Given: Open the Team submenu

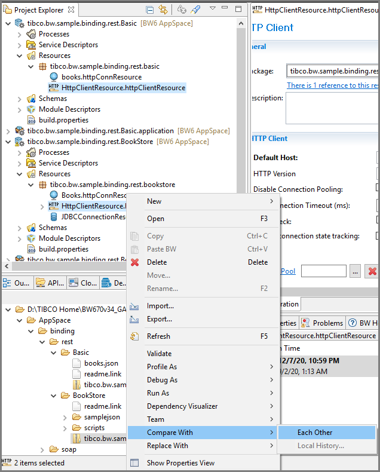Looking at the screenshot, I should click(204, 419).
